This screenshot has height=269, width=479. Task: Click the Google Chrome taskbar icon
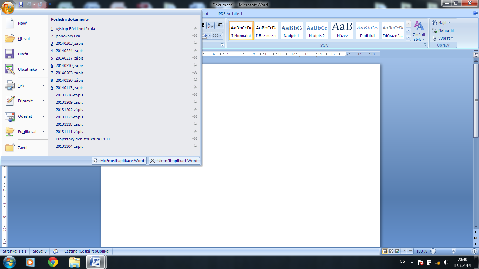(53, 262)
